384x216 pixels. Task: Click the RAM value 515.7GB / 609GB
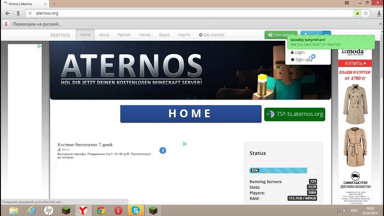(x=302, y=198)
